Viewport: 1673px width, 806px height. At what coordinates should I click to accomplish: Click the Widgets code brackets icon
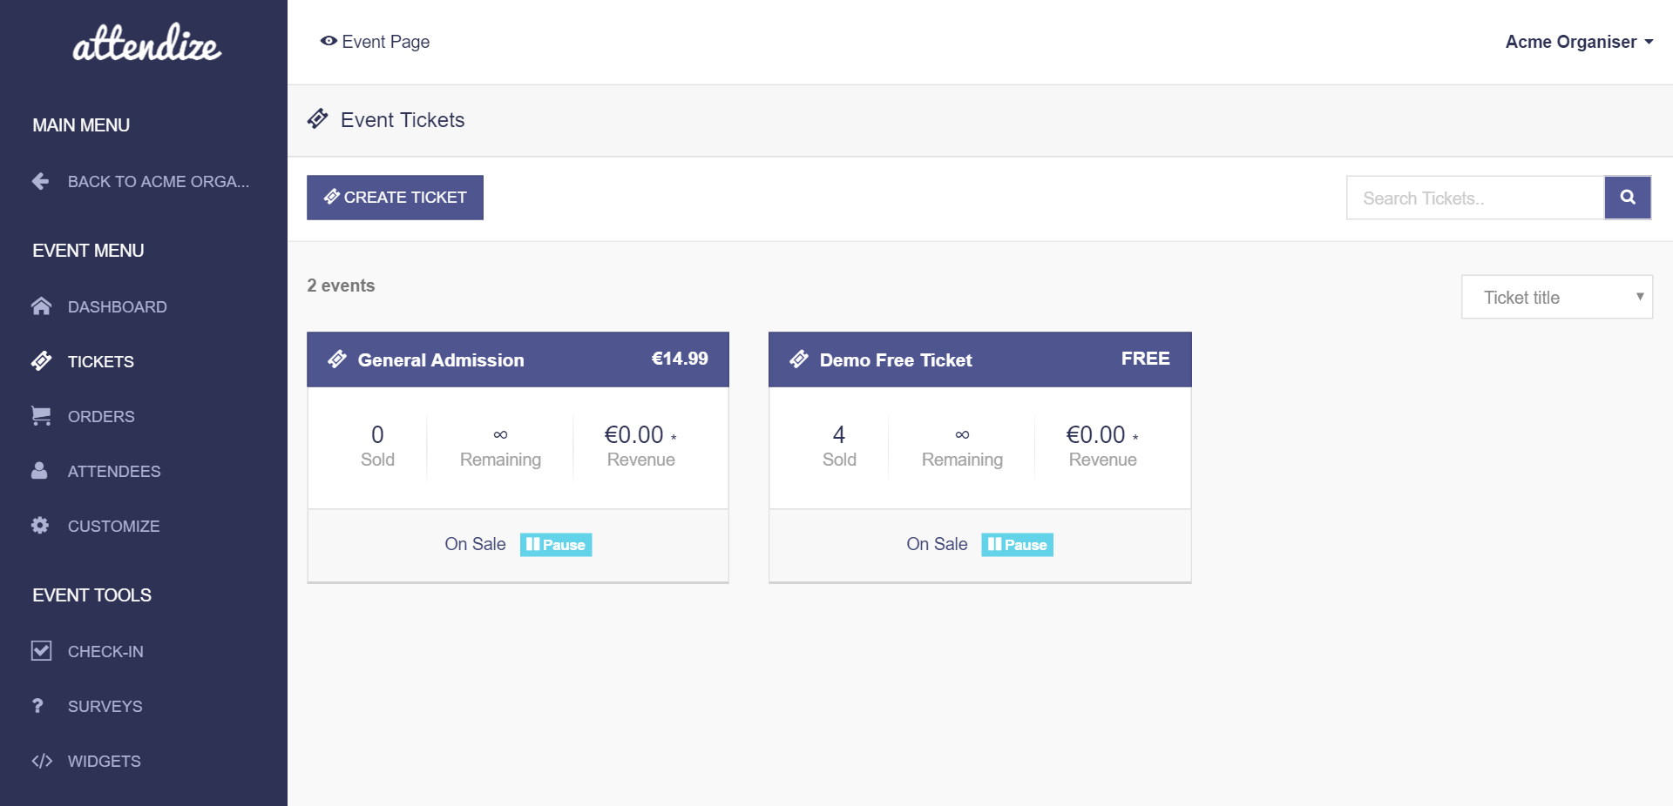[42, 761]
